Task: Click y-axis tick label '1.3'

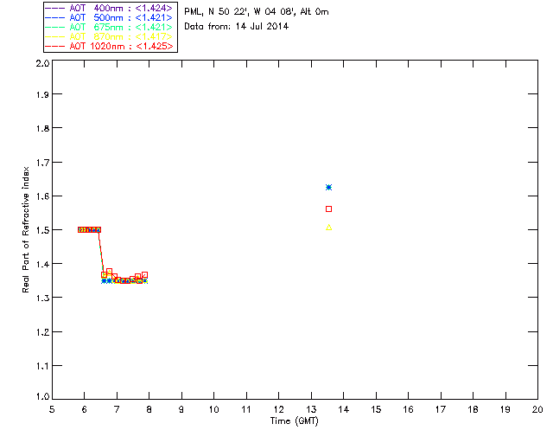Action: tap(42, 299)
